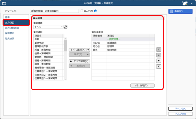196x119 pixels.
Task: Click the 選択(S) button
Action: (x=79, y=54)
